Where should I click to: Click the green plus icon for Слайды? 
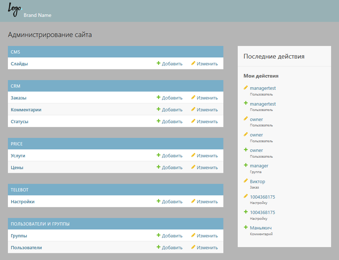click(x=158, y=63)
